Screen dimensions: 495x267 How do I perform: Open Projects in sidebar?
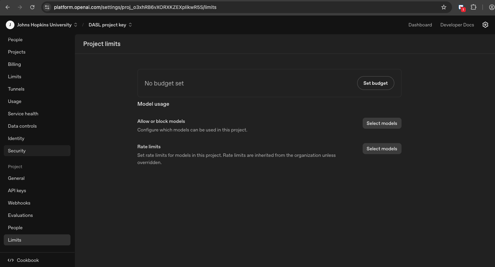pos(37,52)
